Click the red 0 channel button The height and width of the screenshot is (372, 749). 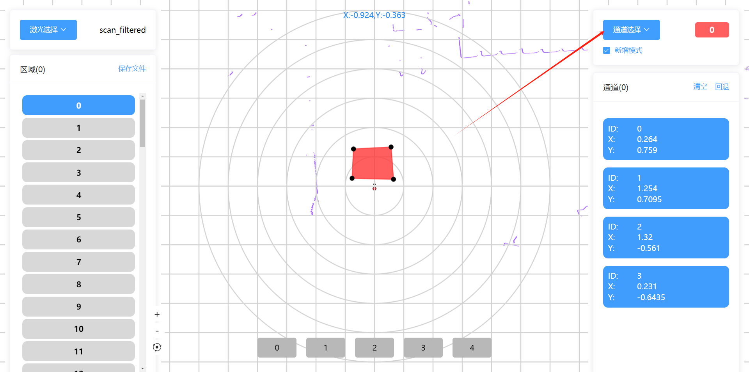click(712, 30)
